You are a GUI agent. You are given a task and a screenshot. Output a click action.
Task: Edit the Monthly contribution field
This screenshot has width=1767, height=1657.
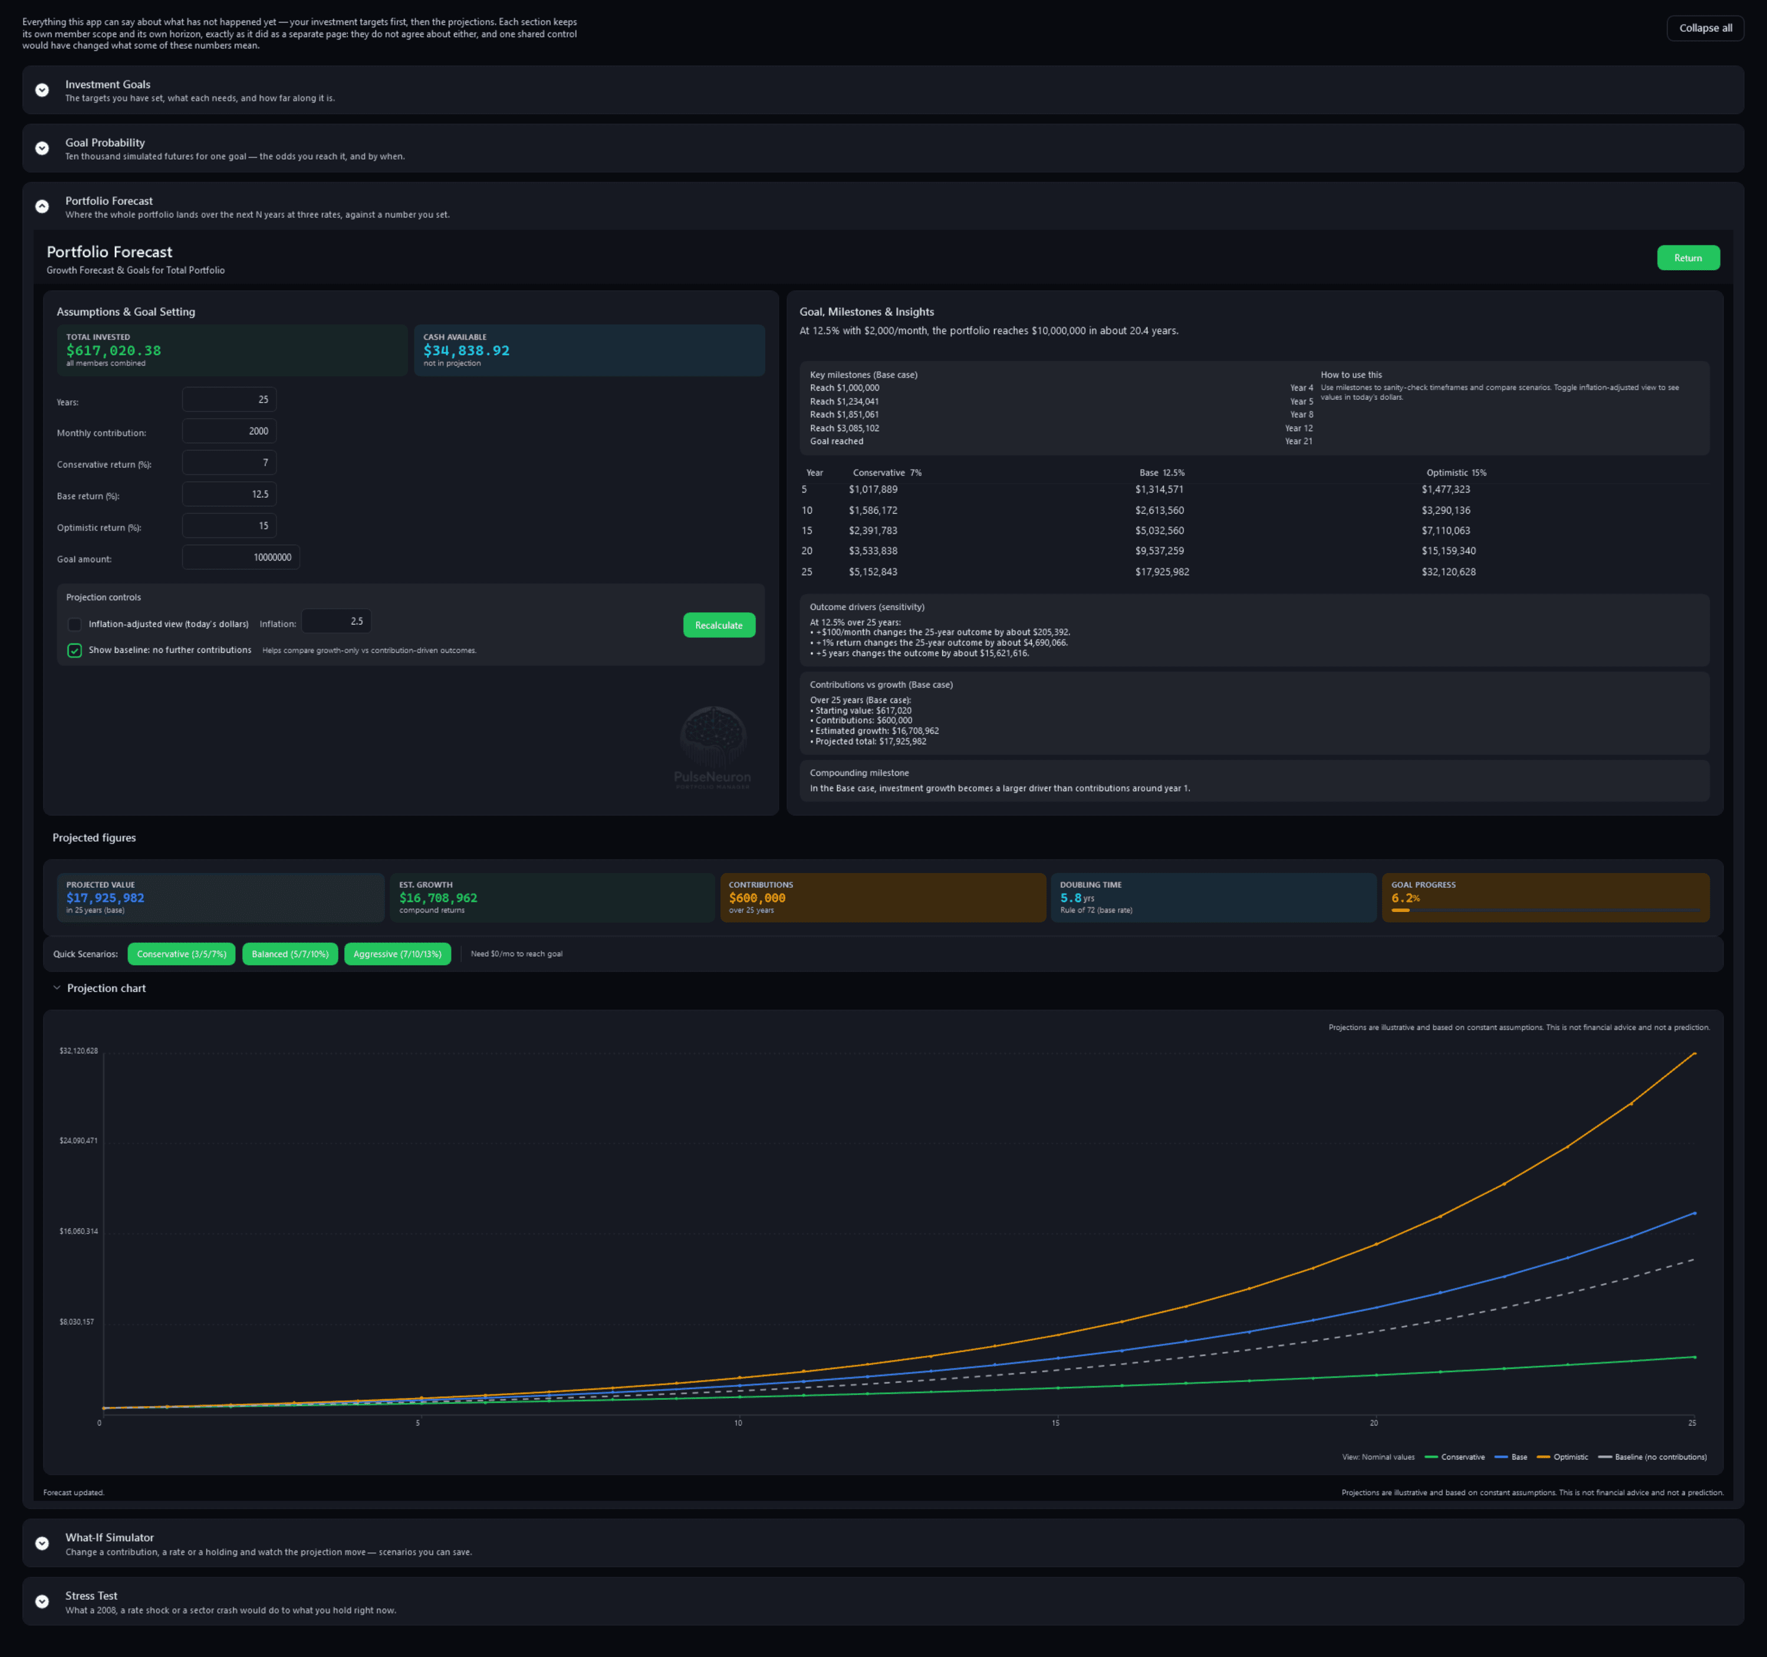pos(229,431)
